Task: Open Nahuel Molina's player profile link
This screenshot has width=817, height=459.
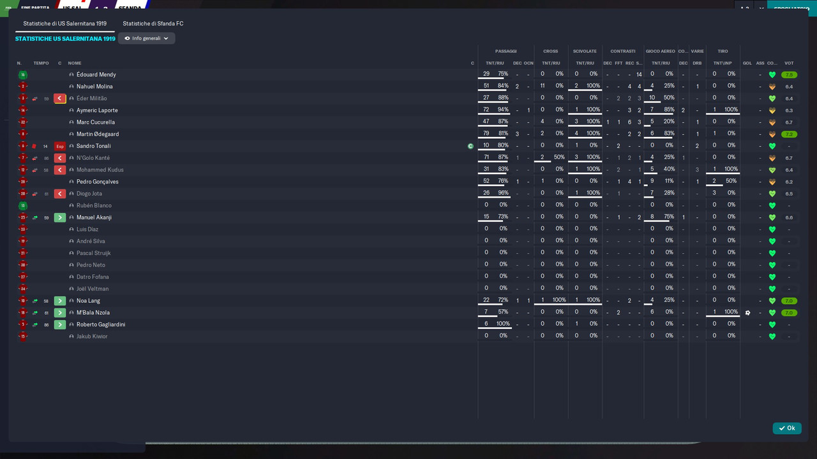Action: [94, 87]
